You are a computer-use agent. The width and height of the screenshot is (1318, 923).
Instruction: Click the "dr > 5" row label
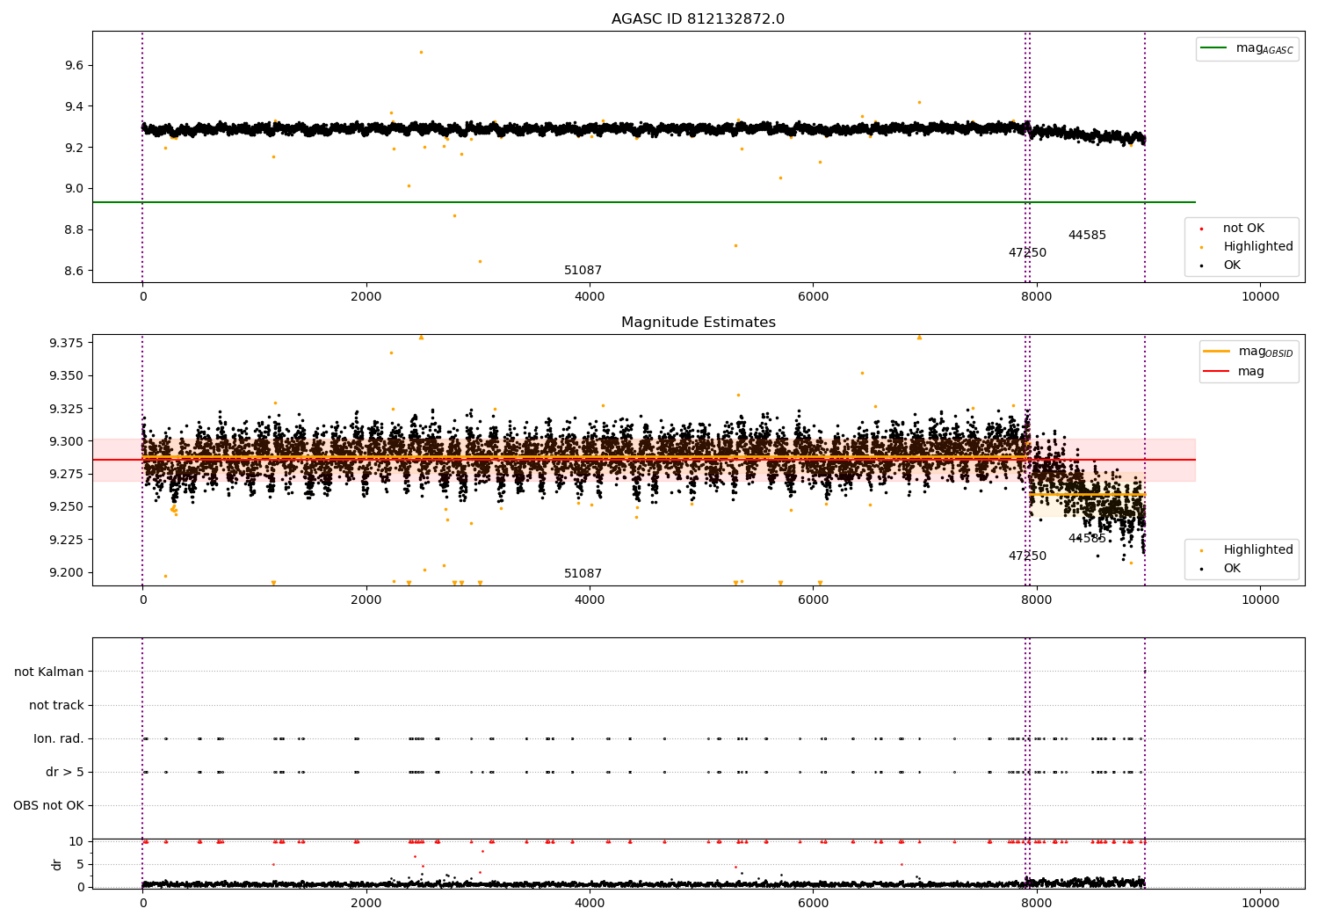pyautogui.click(x=65, y=773)
